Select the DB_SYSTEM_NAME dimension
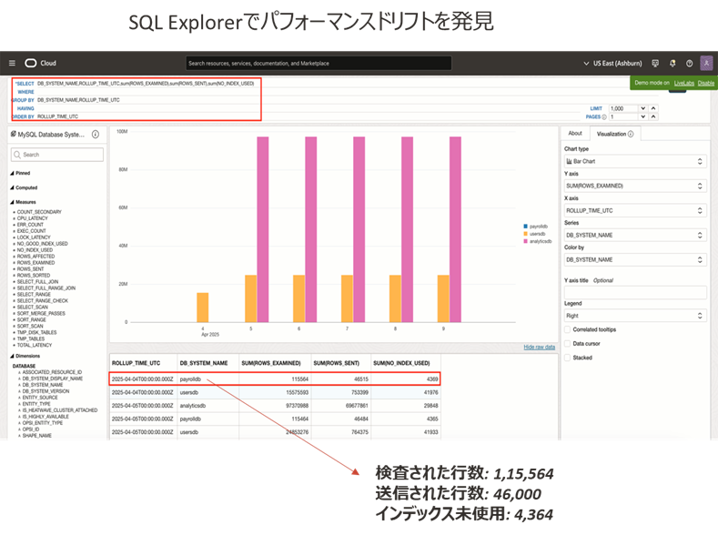 tap(43, 385)
